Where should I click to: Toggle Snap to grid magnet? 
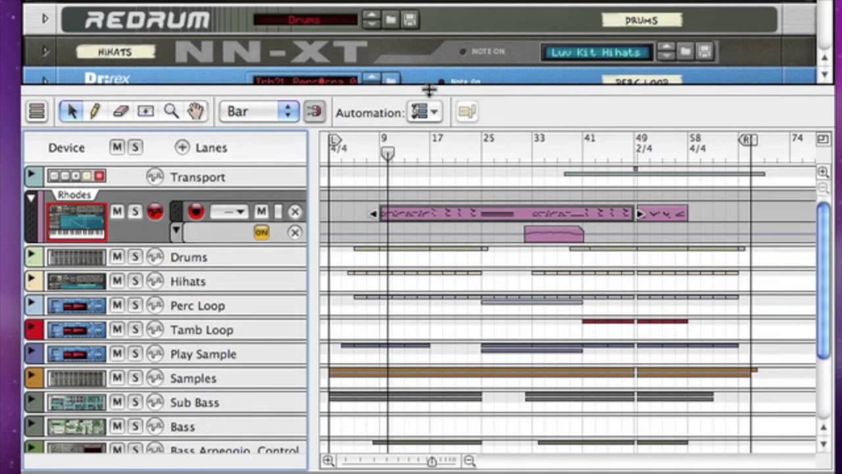(x=314, y=111)
